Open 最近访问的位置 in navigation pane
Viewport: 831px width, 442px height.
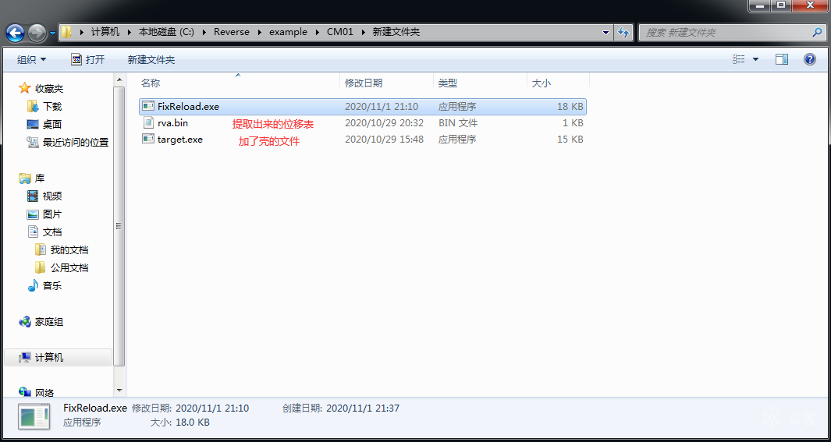(x=75, y=142)
